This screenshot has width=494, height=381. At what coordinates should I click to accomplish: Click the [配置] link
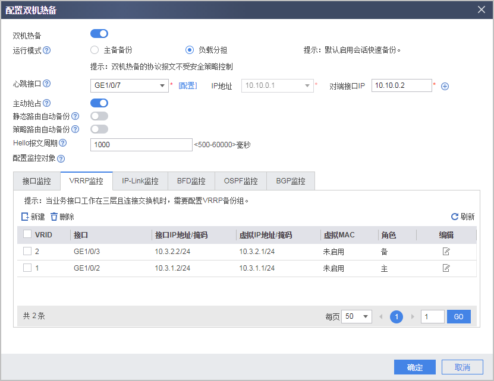tap(188, 85)
